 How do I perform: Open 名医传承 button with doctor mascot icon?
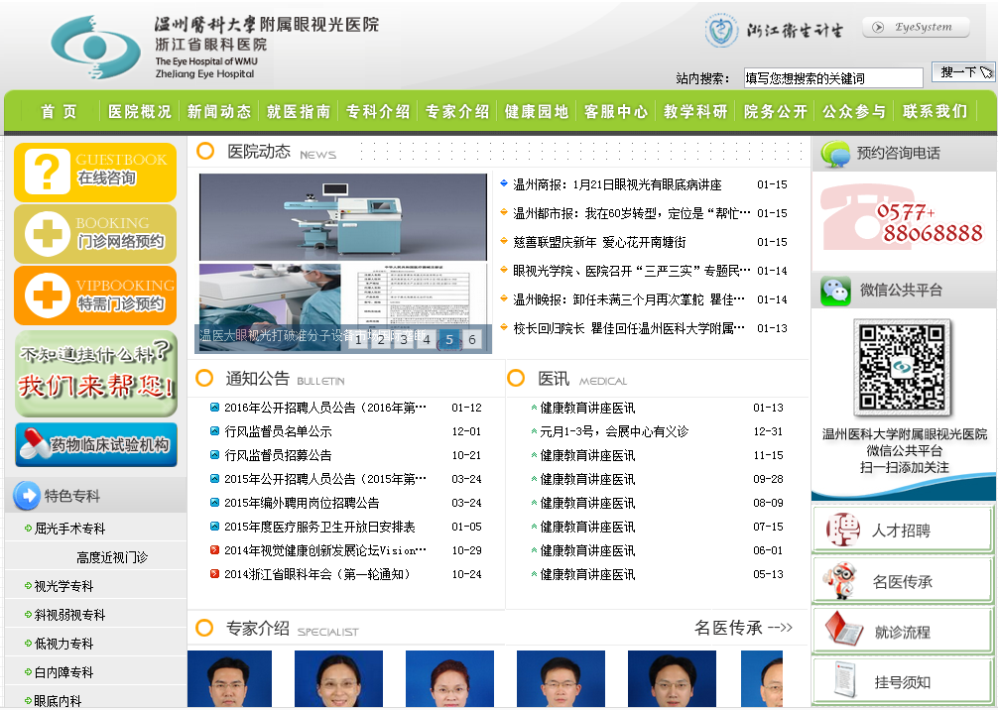pyautogui.click(x=903, y=580)
